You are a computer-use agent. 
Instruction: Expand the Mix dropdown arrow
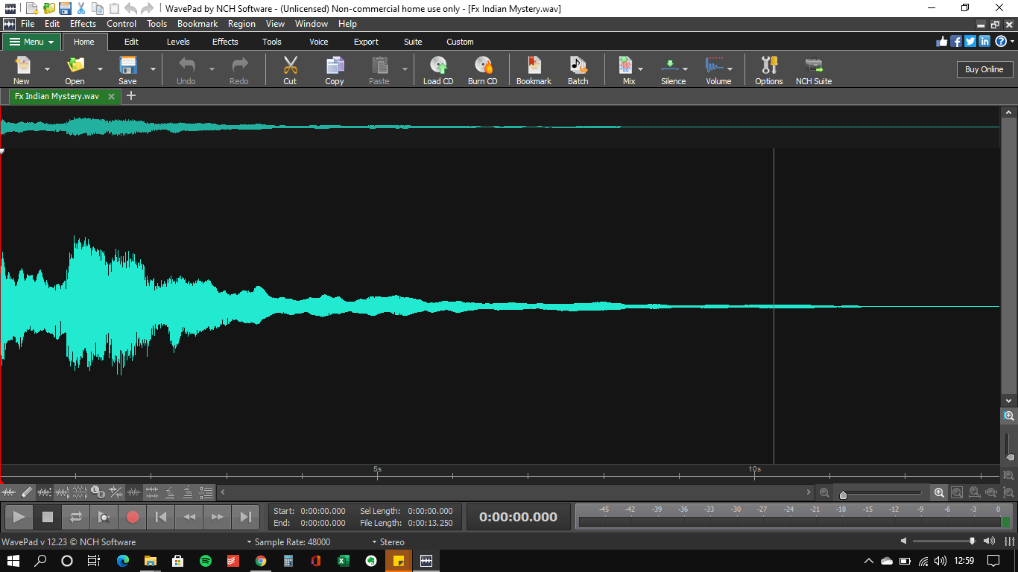640,69
